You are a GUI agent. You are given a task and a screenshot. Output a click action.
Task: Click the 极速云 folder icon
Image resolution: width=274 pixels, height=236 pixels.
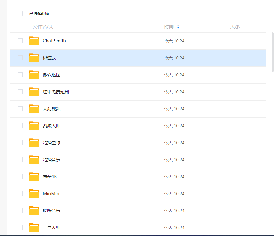coord(34,58)
